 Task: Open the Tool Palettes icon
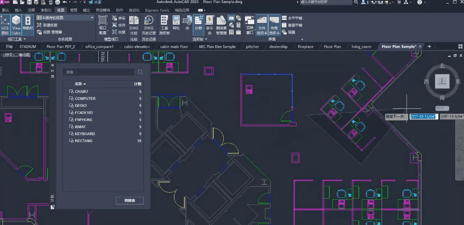coord(164,25)
